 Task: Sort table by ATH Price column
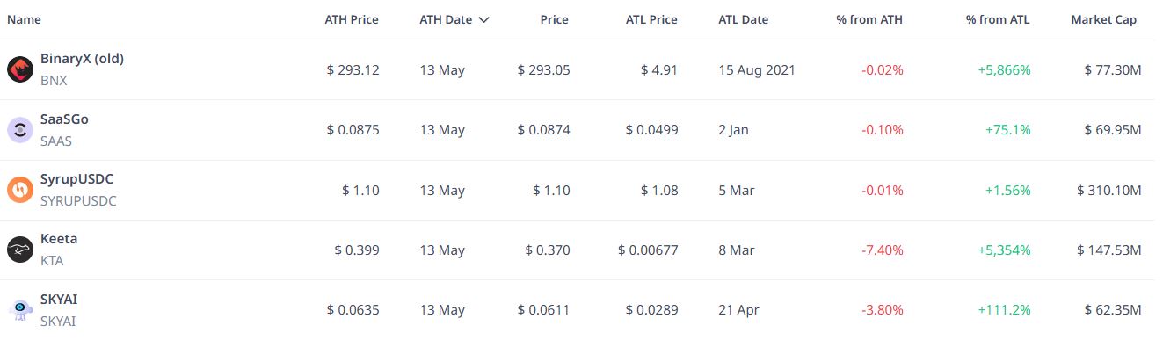[352, 19]
